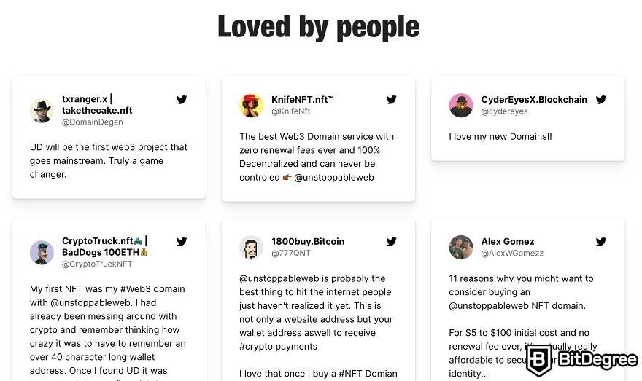Click the @KnifeNft handle
Viewport: 642px width, 381px height.
tap(290, 111)
